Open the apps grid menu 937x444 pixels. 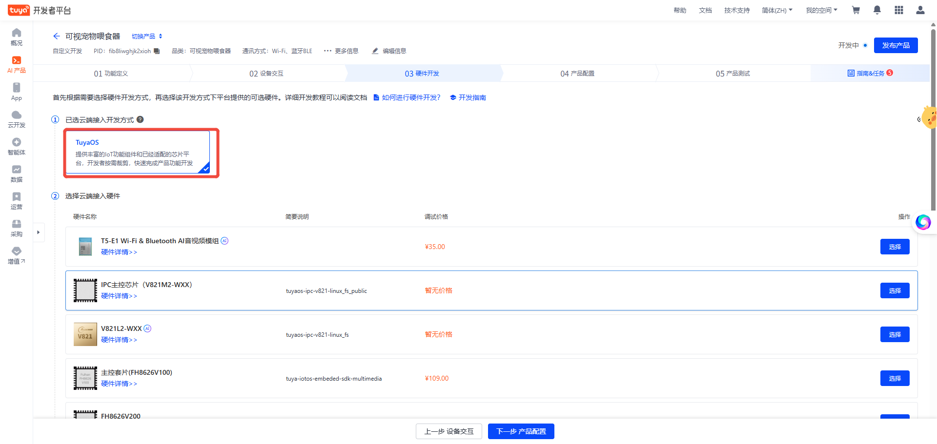click(x=898, y=10)
